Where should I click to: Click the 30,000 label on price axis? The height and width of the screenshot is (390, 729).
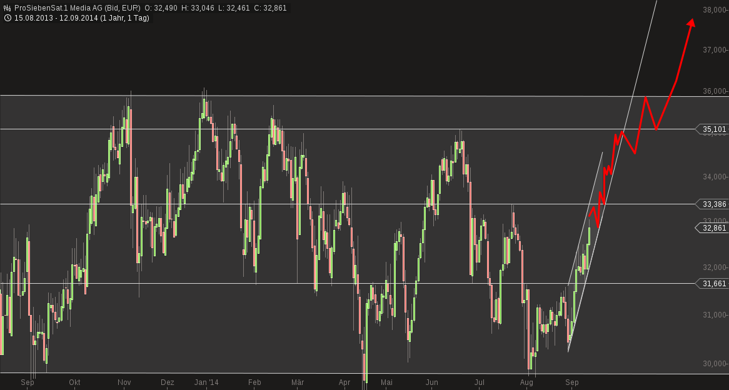coord(714,364)
